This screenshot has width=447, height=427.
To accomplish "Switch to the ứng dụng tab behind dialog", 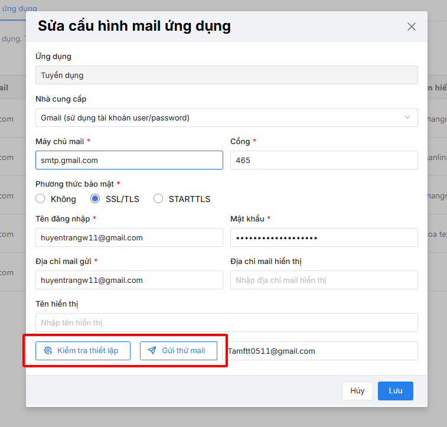I will (x=18, y=9).
